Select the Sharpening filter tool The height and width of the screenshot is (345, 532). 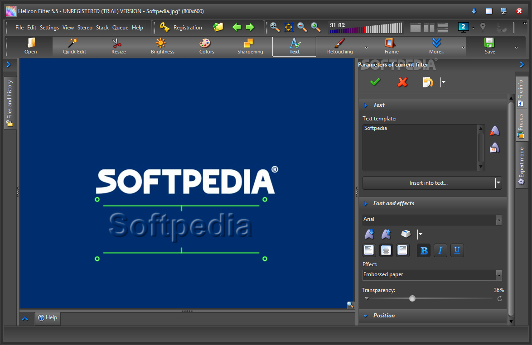point(250,46)
